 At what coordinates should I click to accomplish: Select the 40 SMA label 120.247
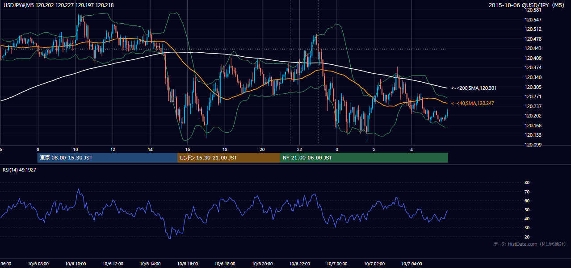click(473, 103)
